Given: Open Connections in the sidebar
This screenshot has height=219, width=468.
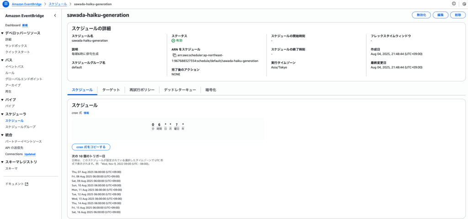Looking at the screenshot, I should (14, 154).
